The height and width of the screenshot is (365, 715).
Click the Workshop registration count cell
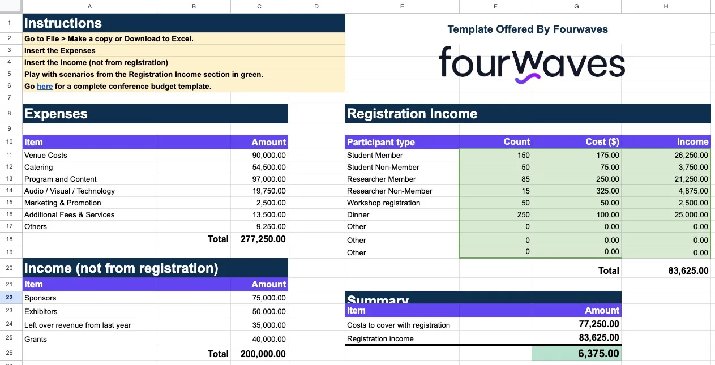click(x=495, y=203)
